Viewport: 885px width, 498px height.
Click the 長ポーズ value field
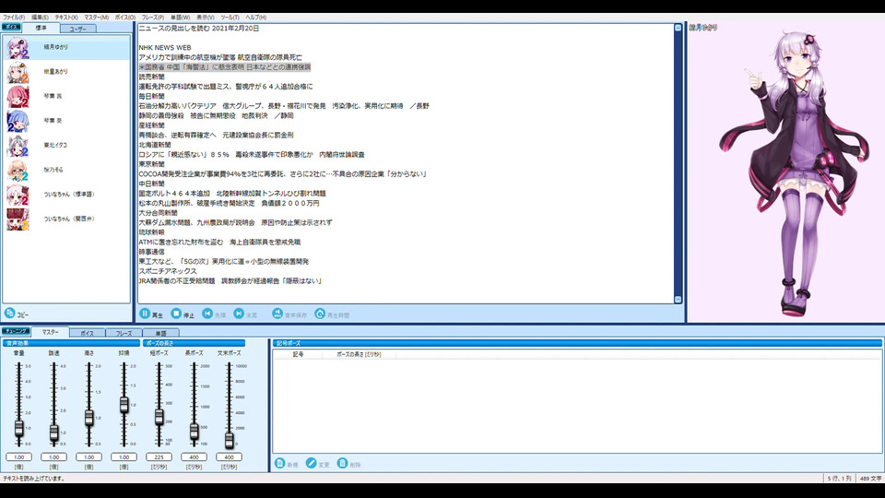click(194, 456)
